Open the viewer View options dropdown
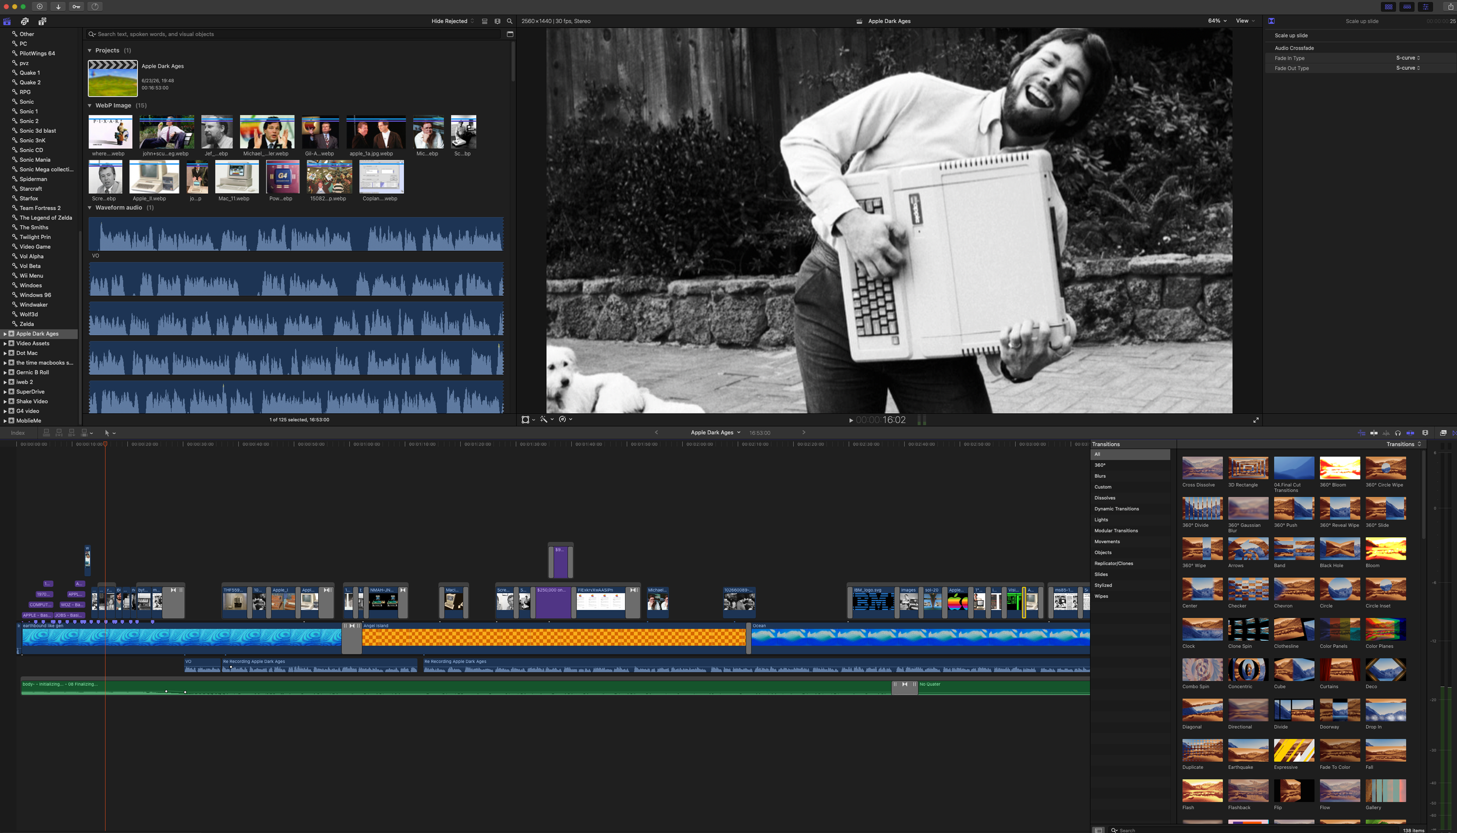 [x=1245, y=21]
